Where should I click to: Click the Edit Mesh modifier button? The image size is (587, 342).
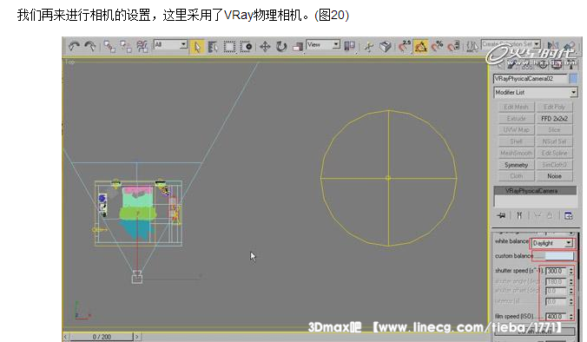click(x=516, y=107)
